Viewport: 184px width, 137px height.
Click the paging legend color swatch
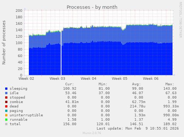point(6,111)
